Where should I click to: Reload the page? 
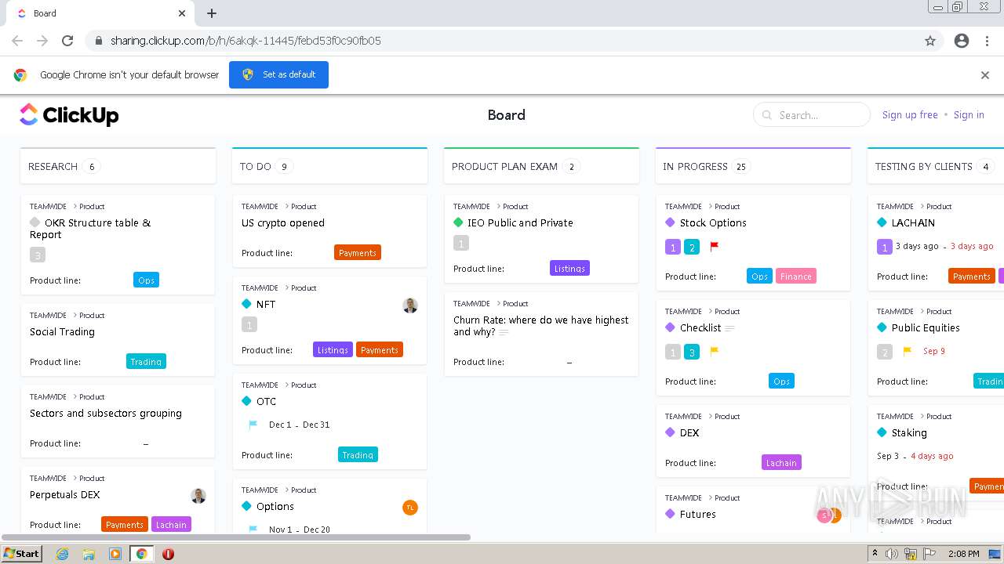point(67,41)
